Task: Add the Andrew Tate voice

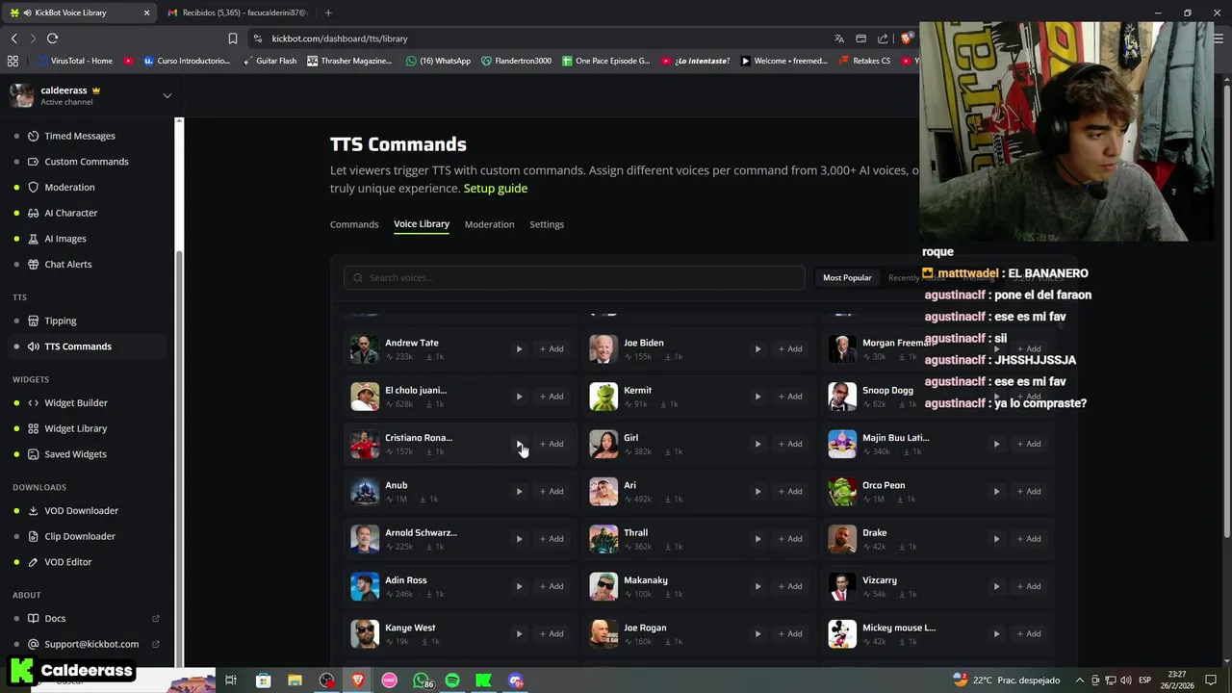Action: pos(552,348)
